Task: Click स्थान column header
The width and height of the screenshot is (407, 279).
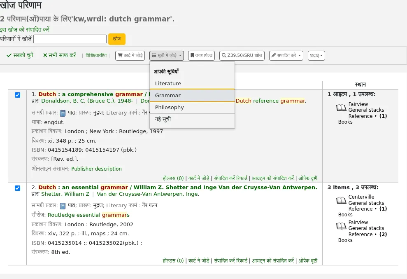Action: [360, 84]
